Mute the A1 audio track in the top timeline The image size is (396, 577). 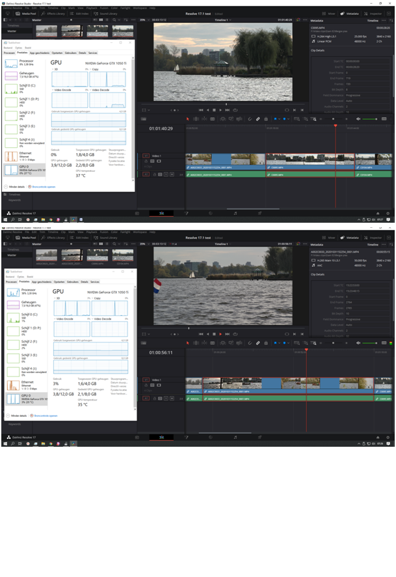click(x=172, y=175)
